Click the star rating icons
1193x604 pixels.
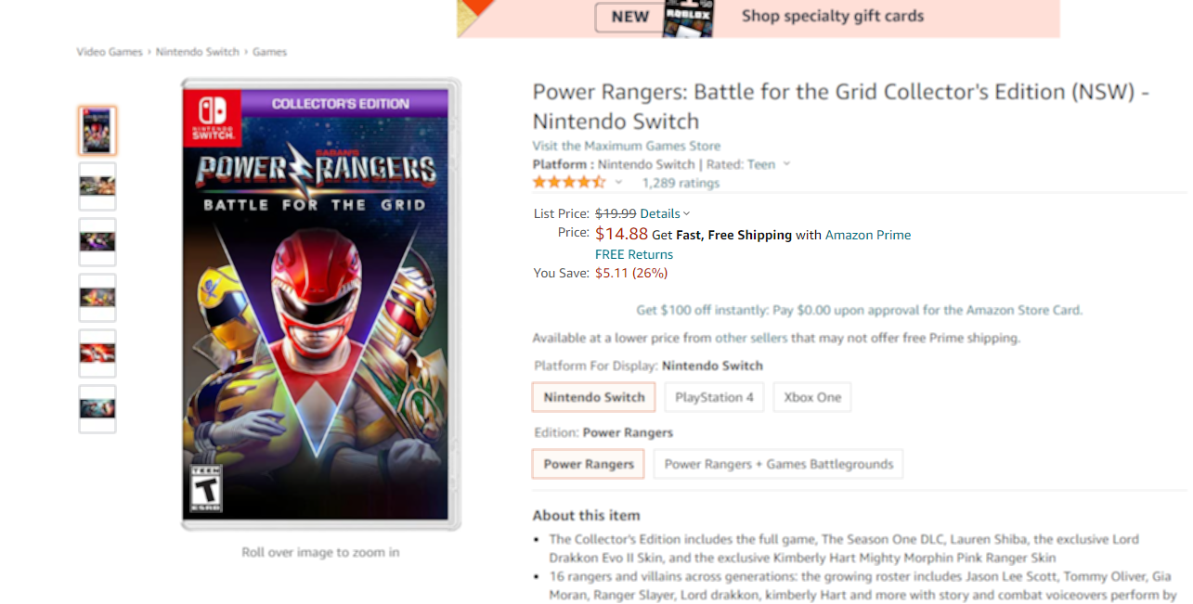568,183
